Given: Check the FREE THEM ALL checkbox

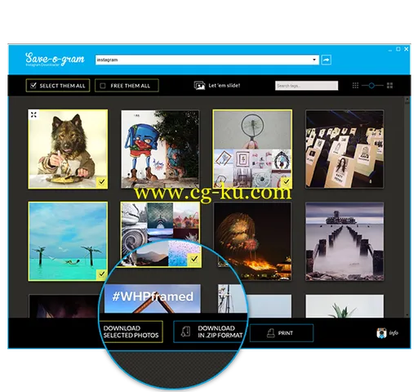Looking at the screenshot, I should coord(103,86).
